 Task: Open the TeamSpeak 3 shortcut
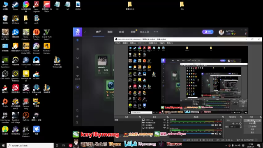(x=26, y=62)
